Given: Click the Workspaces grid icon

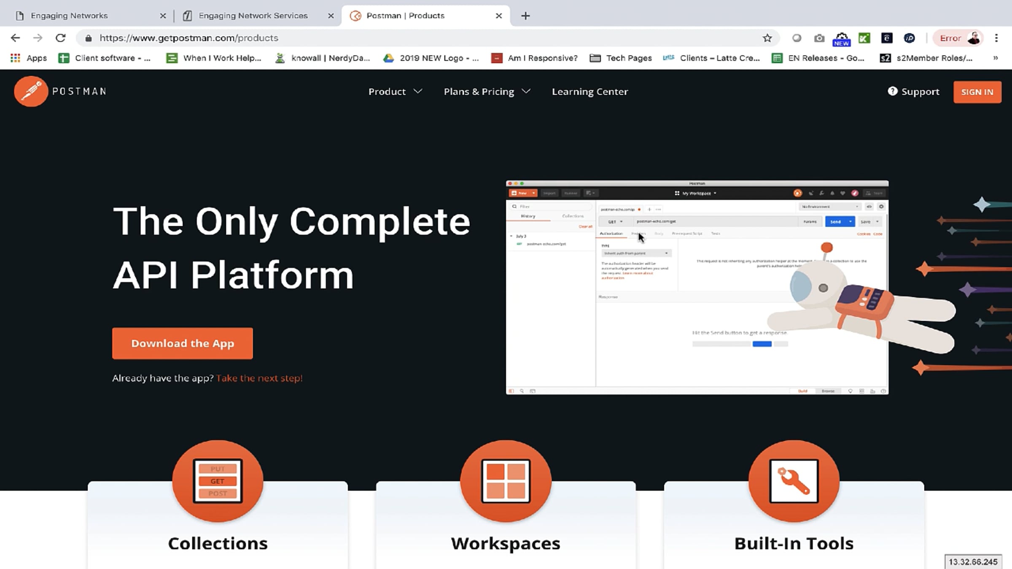Looking at the screenshot, I should (506, 481).
